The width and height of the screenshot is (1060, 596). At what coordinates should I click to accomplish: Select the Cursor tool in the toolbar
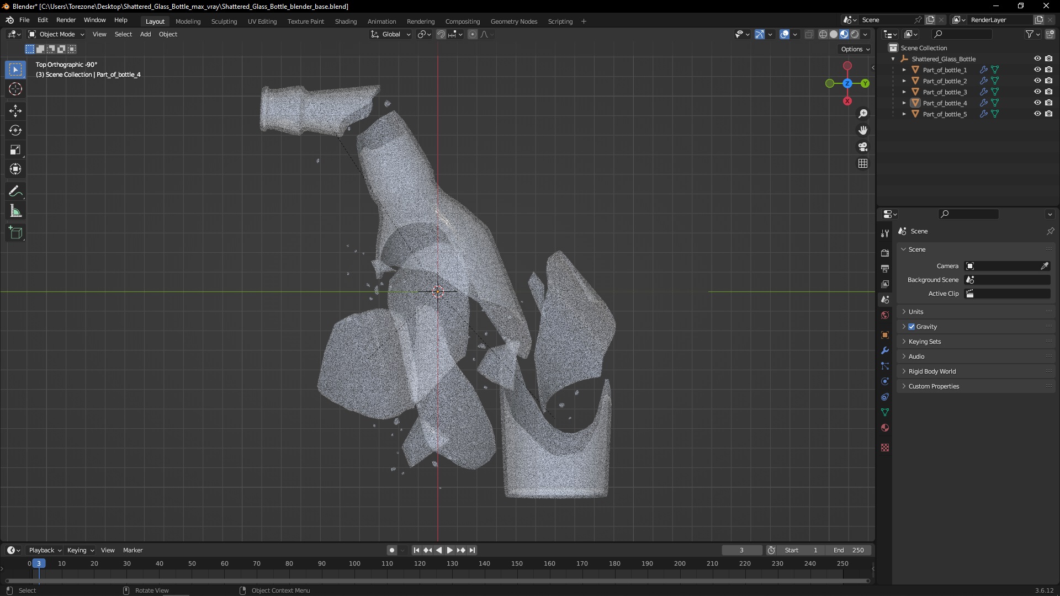(15, 89)
